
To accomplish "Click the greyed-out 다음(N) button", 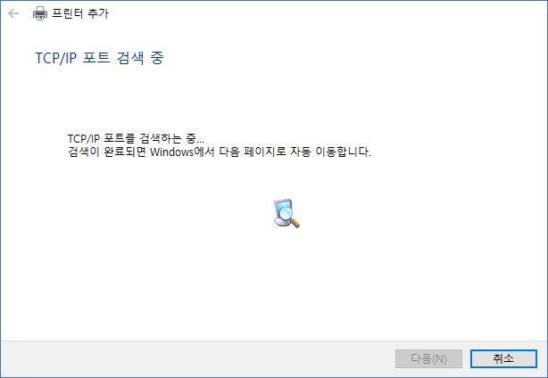I will pyautogui.click(x=428, y=358).
